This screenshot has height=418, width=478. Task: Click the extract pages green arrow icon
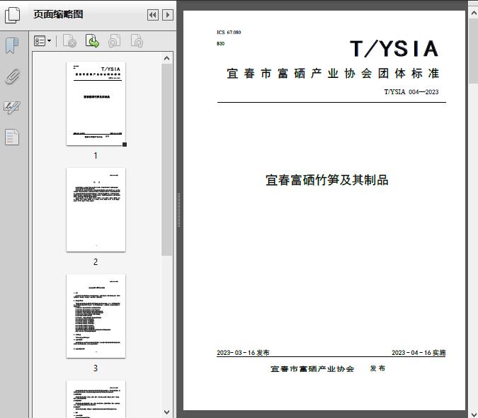[x=92, y=41]
